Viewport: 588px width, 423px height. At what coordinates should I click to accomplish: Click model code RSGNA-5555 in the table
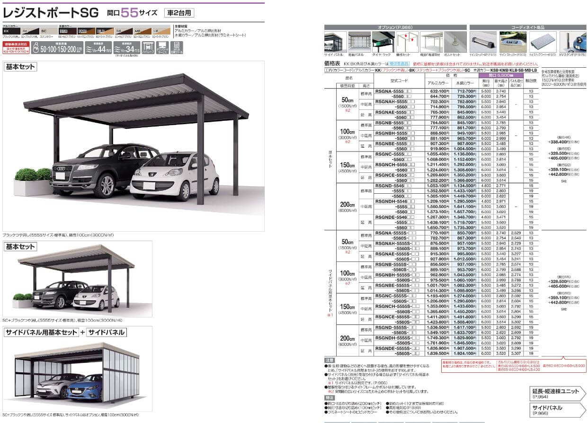(393, 91)
